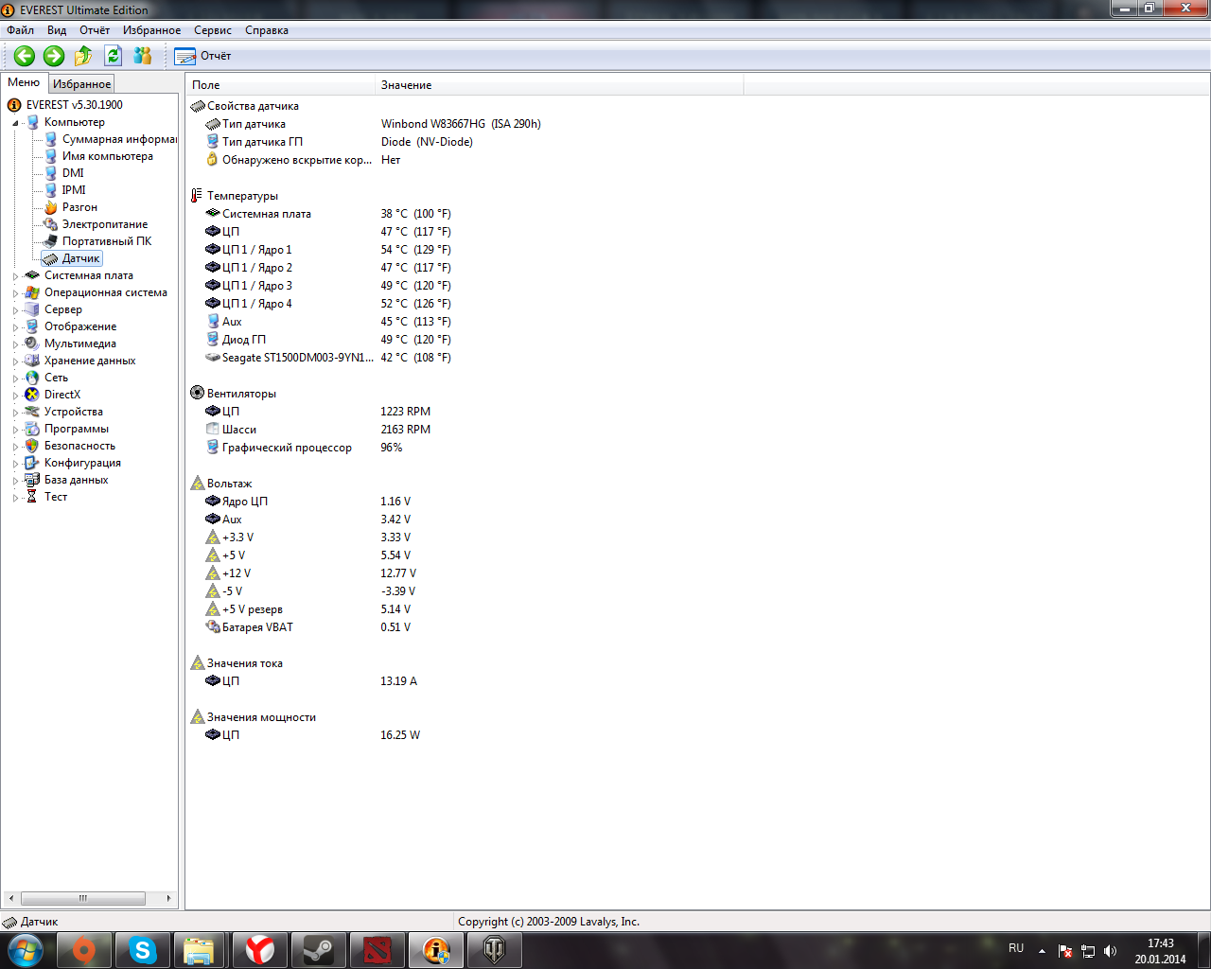Switch to the Избранное sidebar tab
Image resolution: width=1211 pixels, height=969 pixels.
point(81,83)
